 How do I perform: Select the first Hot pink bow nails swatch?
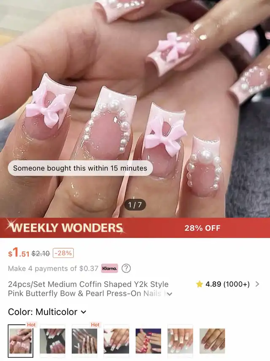point(21,341)
